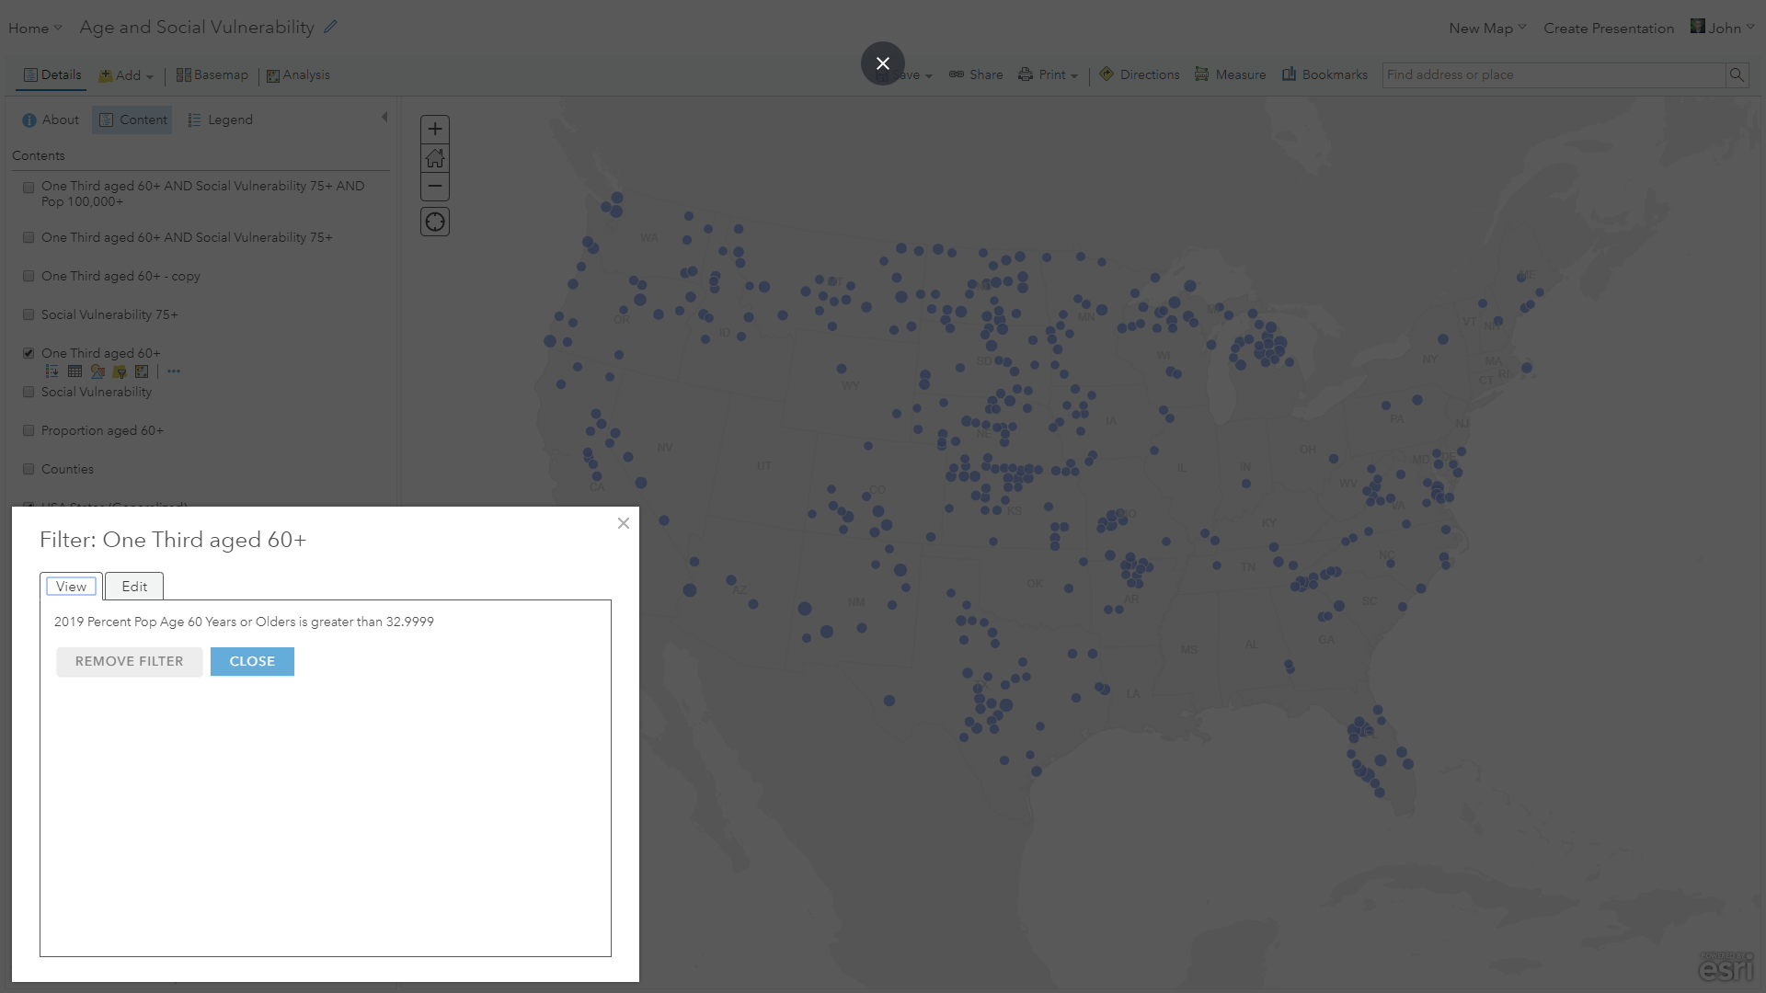Click the search magnifier icon

1737,75
